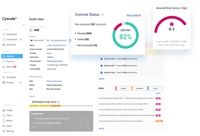The width and height of the screenshot is (200, 136).
Task: Open the Severity sort dropdown
Action: (x=159, y=93)
